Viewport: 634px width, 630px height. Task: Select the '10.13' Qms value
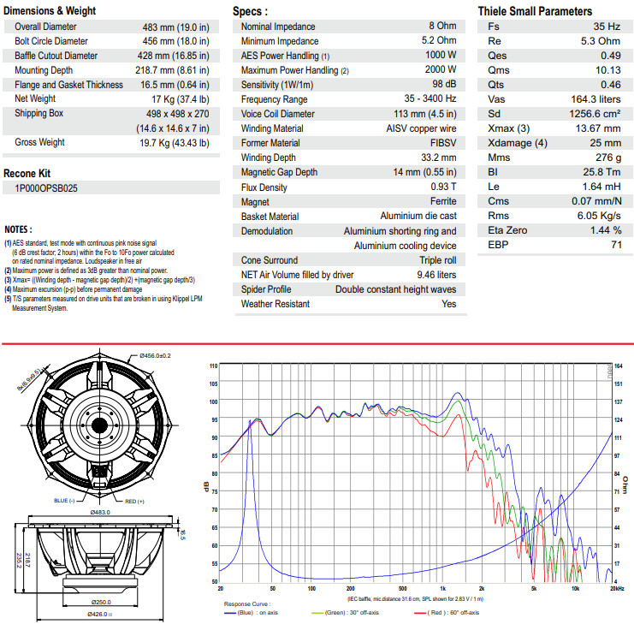[608, 70]
